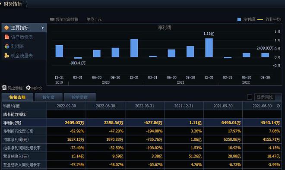This screenshot has width=285, height=170.
Task: Click the 资产负债表 document icon
Action: [x=7, y=37]
